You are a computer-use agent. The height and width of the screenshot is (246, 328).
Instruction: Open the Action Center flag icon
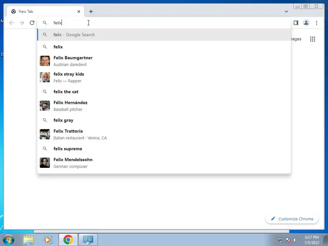288,240
